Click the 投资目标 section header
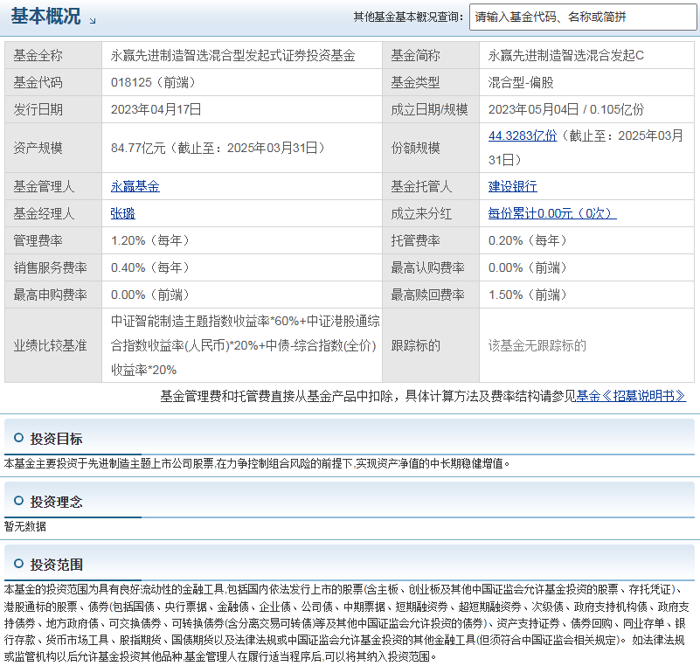The height and width of the screenshot is (666, 700). pos(56,439)
